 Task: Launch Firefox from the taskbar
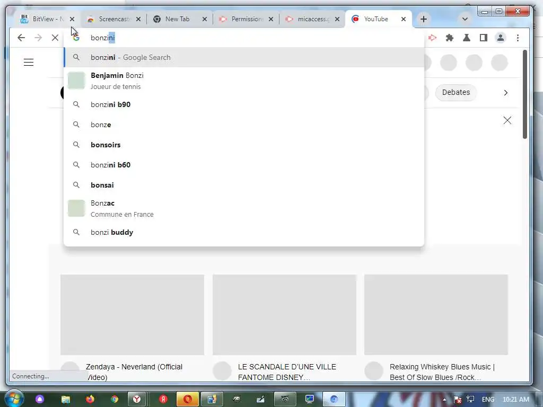(90, 399)
